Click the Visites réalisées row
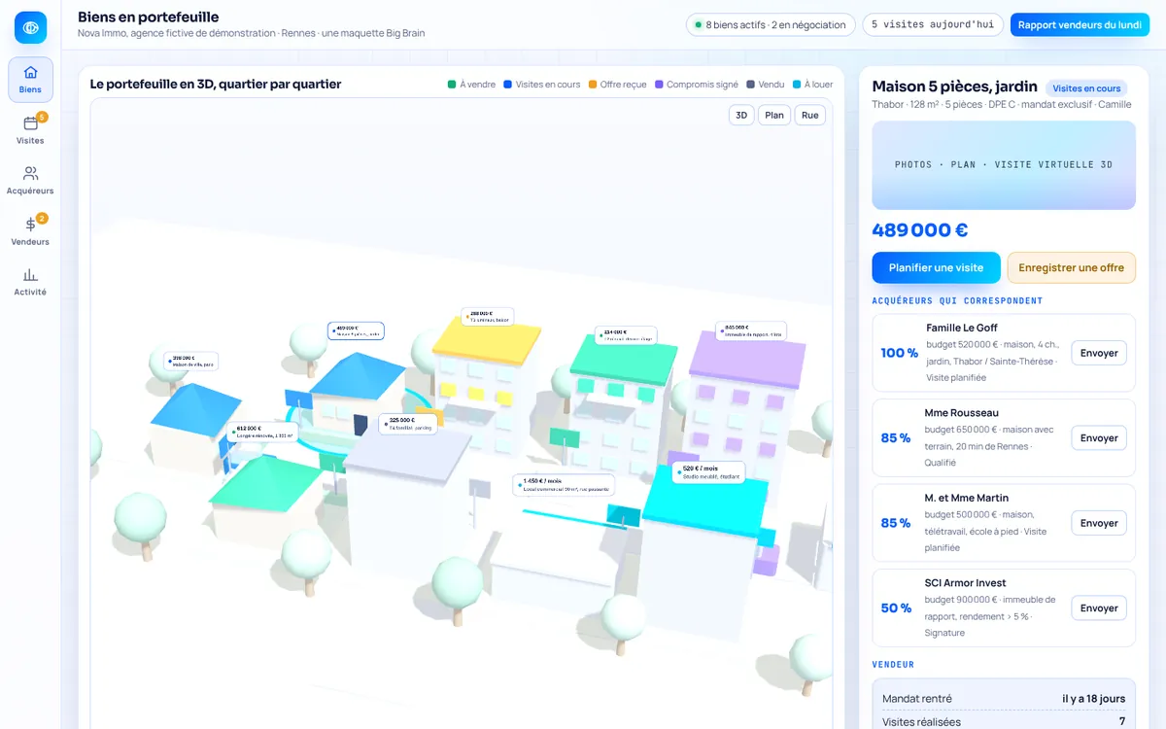The width and height of the screenshot is (1166, 729). [1004, 721]
